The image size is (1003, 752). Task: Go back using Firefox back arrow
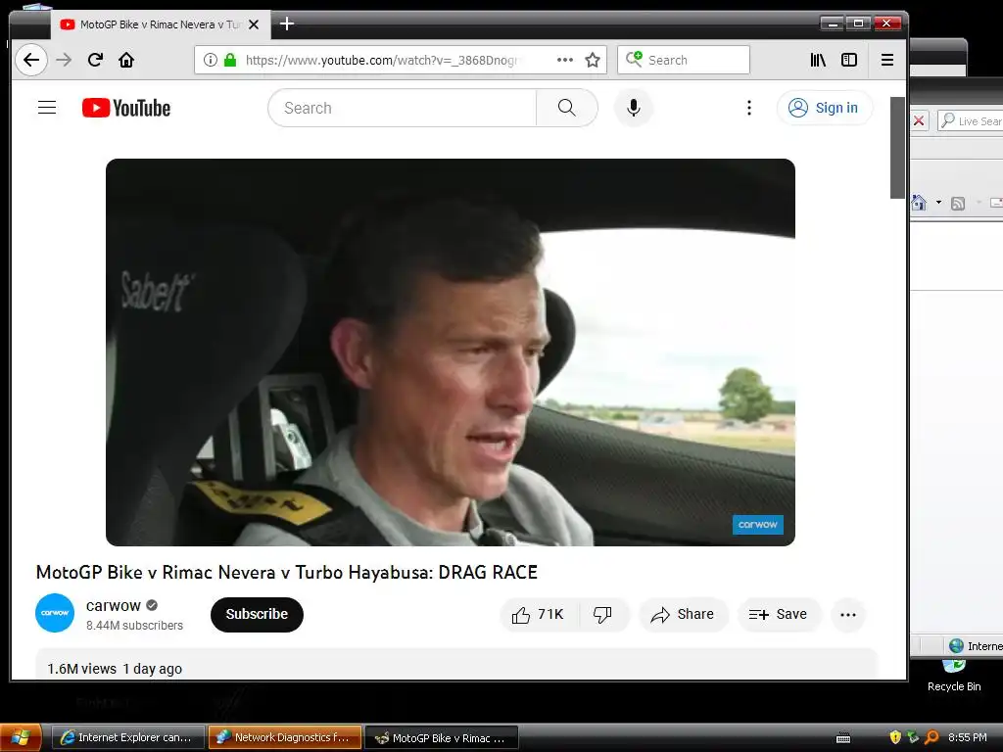[x=30, y=60]
